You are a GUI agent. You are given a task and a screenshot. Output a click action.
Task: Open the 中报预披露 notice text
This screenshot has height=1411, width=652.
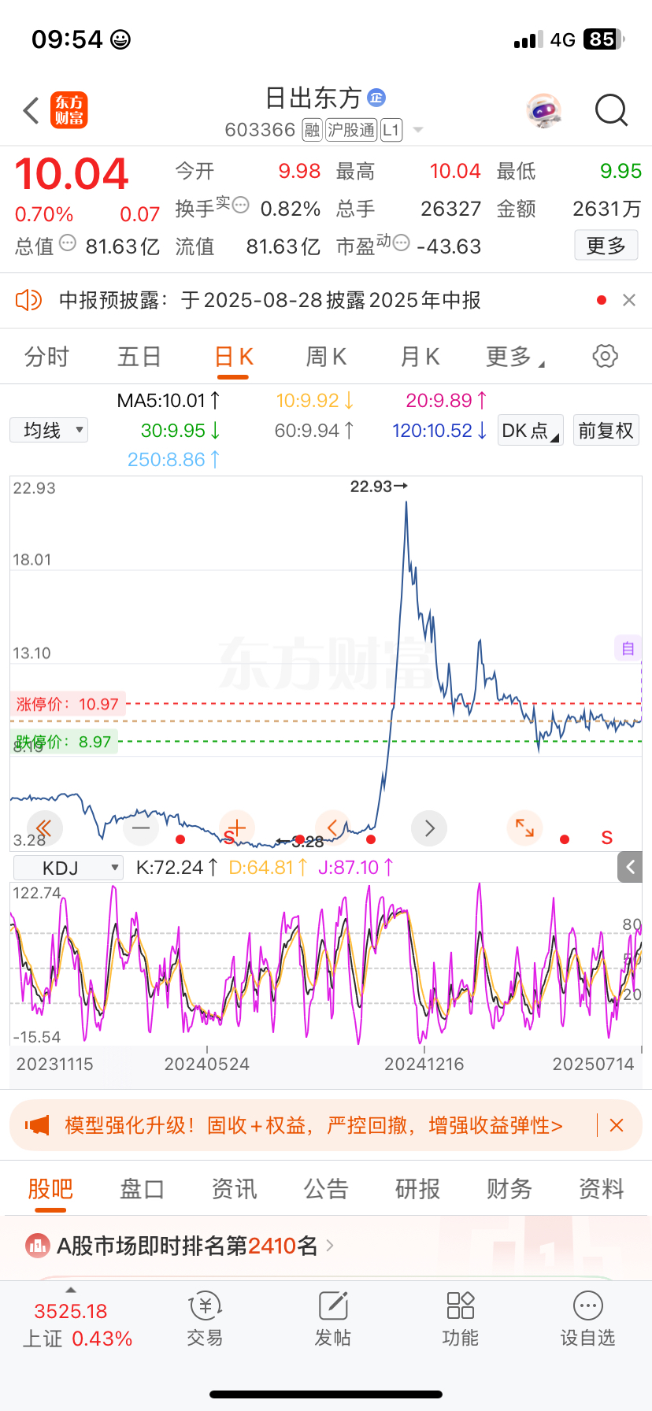click(270, 300)
